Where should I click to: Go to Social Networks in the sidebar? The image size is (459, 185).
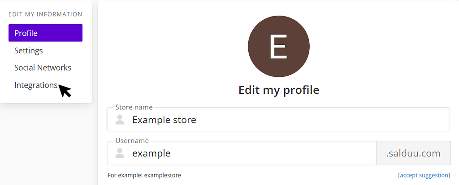click(43, 68)
